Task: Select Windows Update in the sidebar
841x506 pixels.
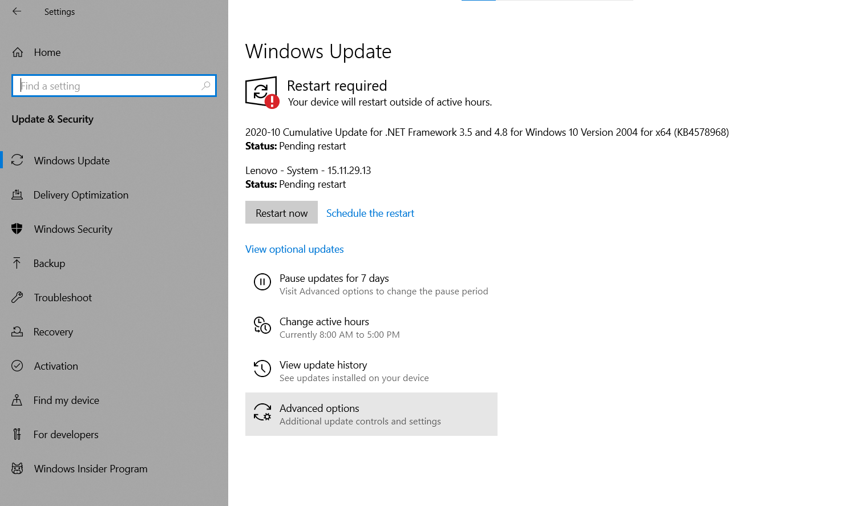Action: pyautogui.click(x=71, y=160)
